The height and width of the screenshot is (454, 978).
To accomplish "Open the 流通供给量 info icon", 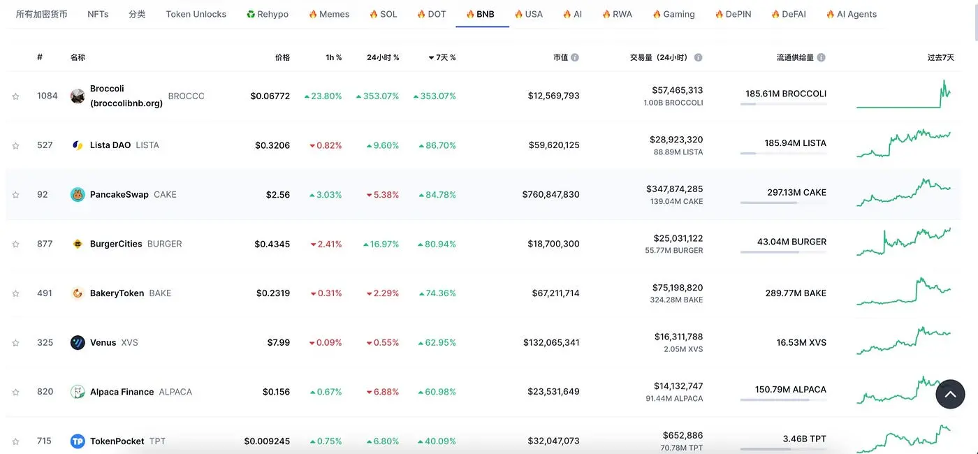I will point(820,57).
